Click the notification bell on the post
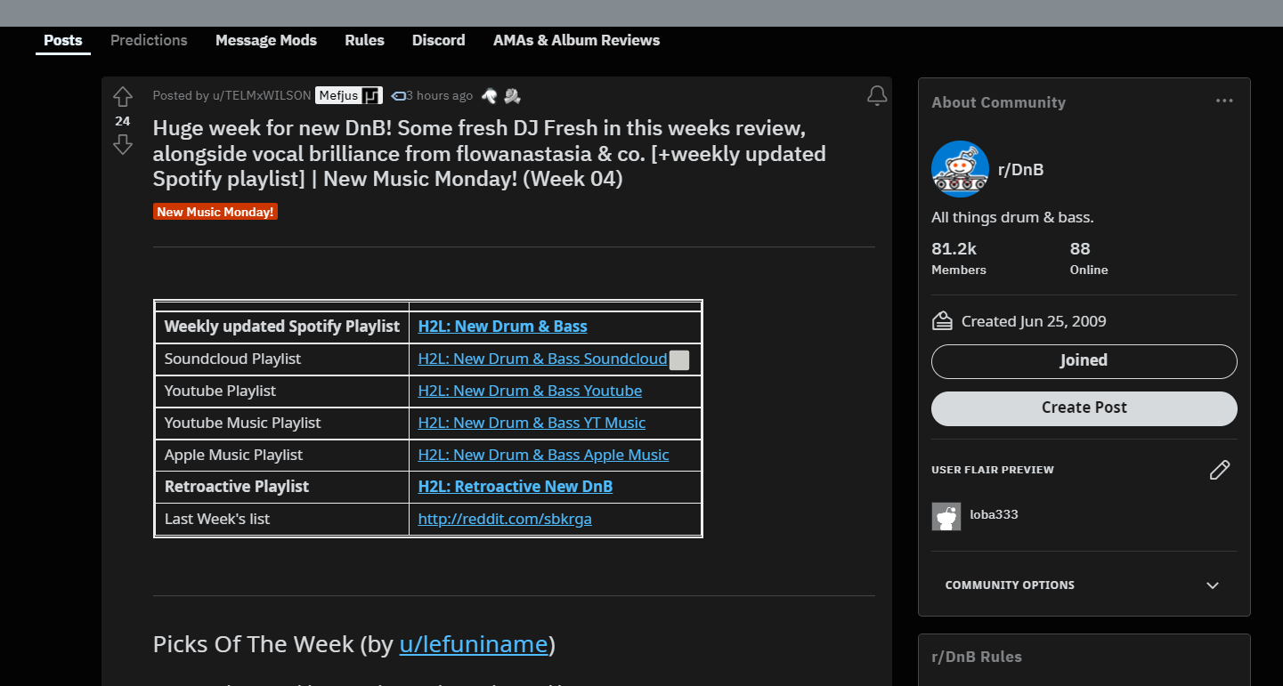 [x=877, y=96]
